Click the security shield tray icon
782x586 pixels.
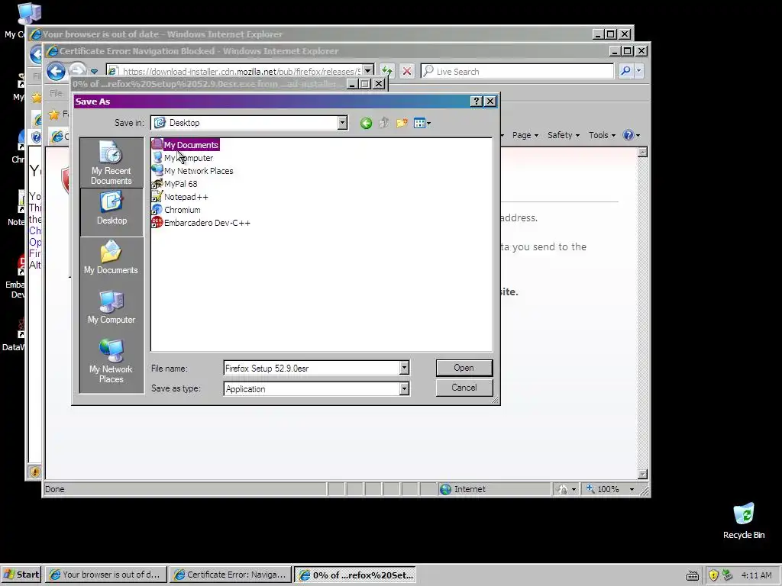tap(714, 575)
